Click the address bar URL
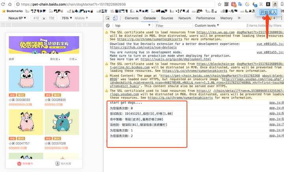The width and height of the screenshot is (284, 172). pos(73,4)
